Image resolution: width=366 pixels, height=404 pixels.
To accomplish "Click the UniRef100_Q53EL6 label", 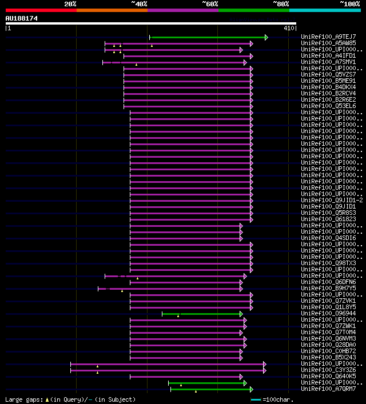I will (328, 106).
